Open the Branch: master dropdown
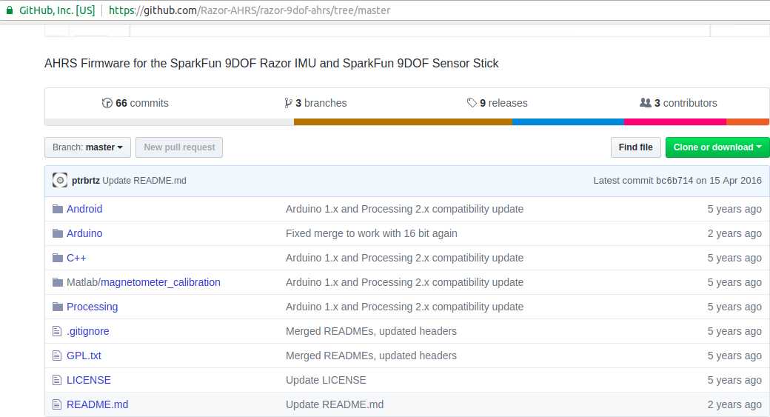 pyautogui.click(x=87, y=147)
